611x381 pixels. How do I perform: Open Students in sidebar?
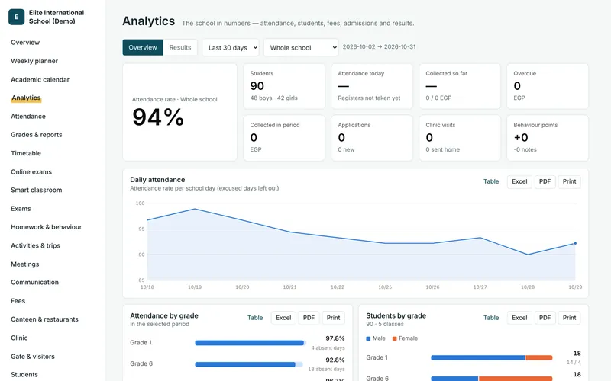pyautogui.click(x=24, y=375)
